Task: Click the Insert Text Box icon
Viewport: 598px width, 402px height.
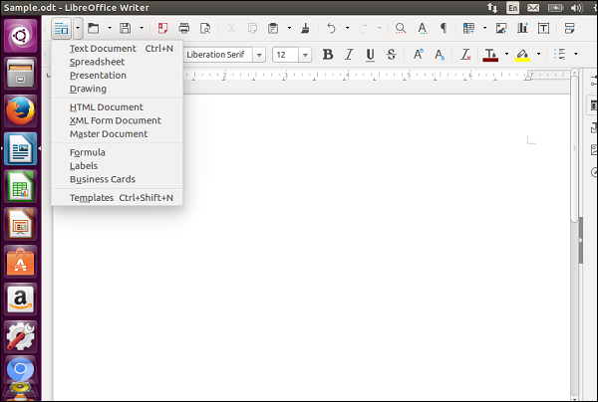Action: (x=543, y=28)
